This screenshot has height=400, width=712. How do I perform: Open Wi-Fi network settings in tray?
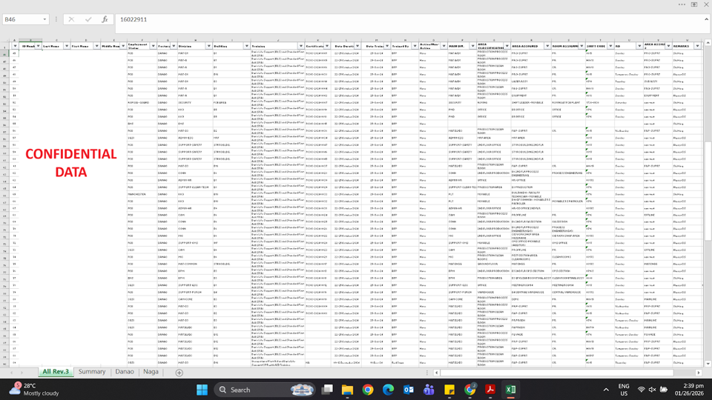pos(641,390)
